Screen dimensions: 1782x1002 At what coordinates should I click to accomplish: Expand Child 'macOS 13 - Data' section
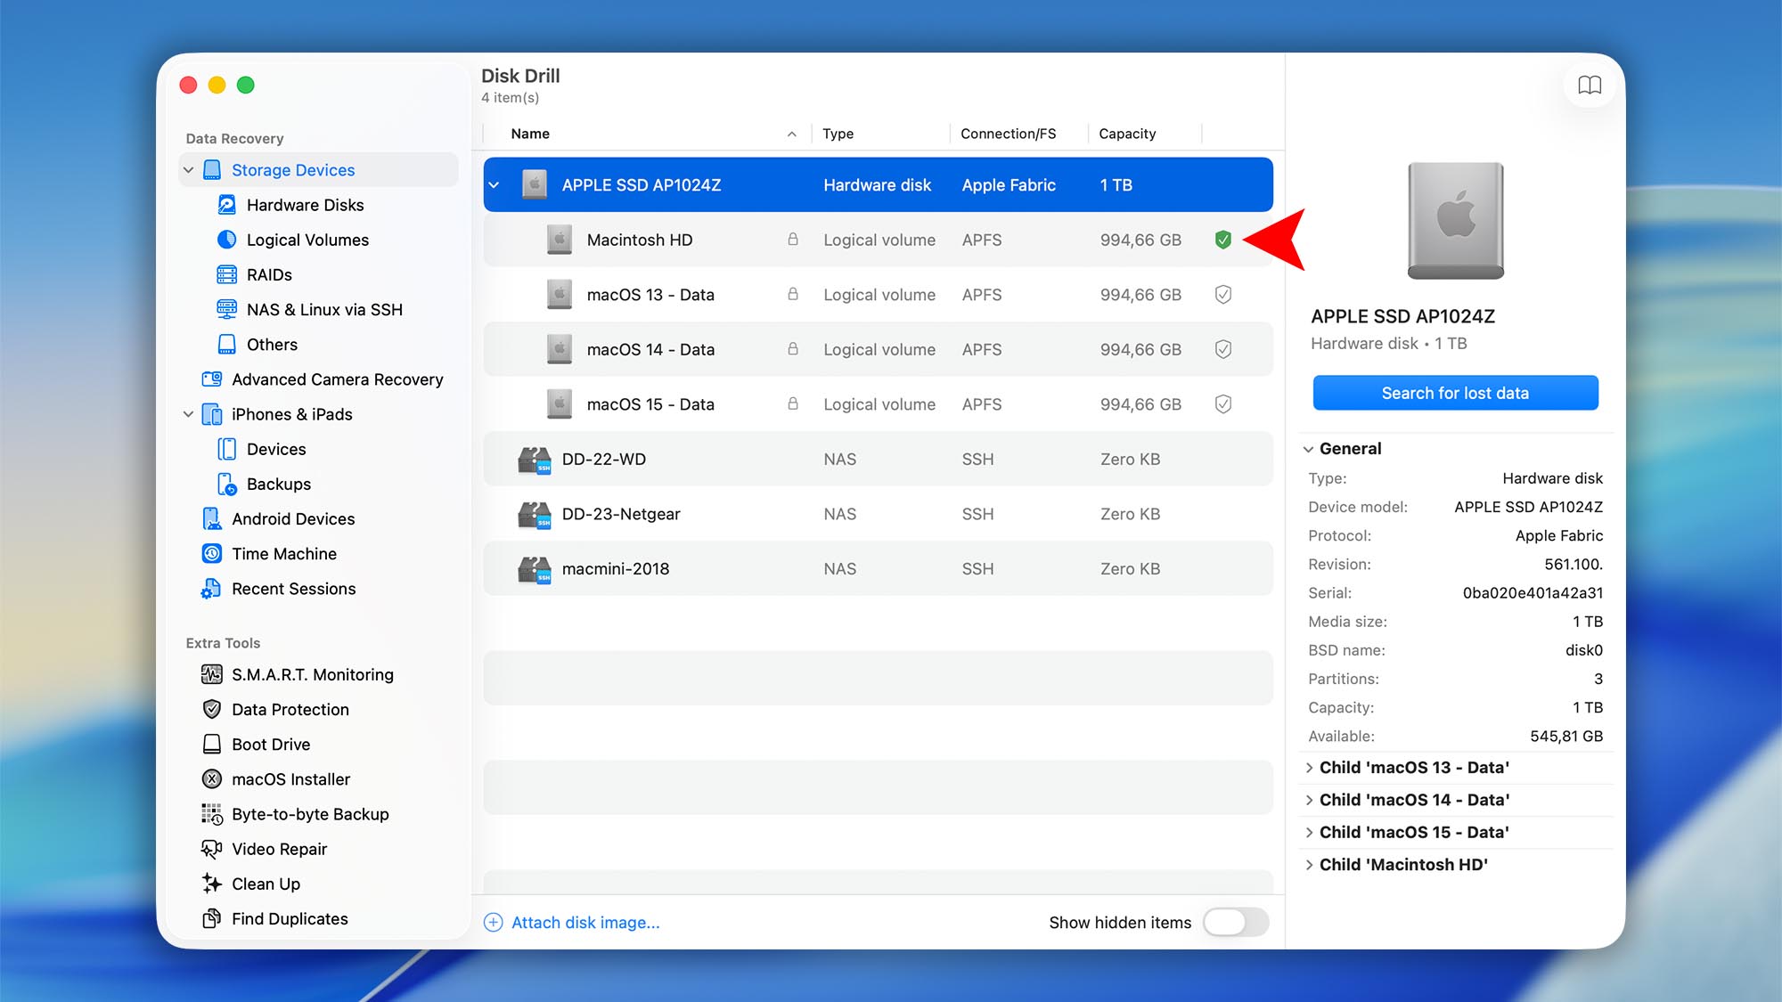(x=1309, y=768)
